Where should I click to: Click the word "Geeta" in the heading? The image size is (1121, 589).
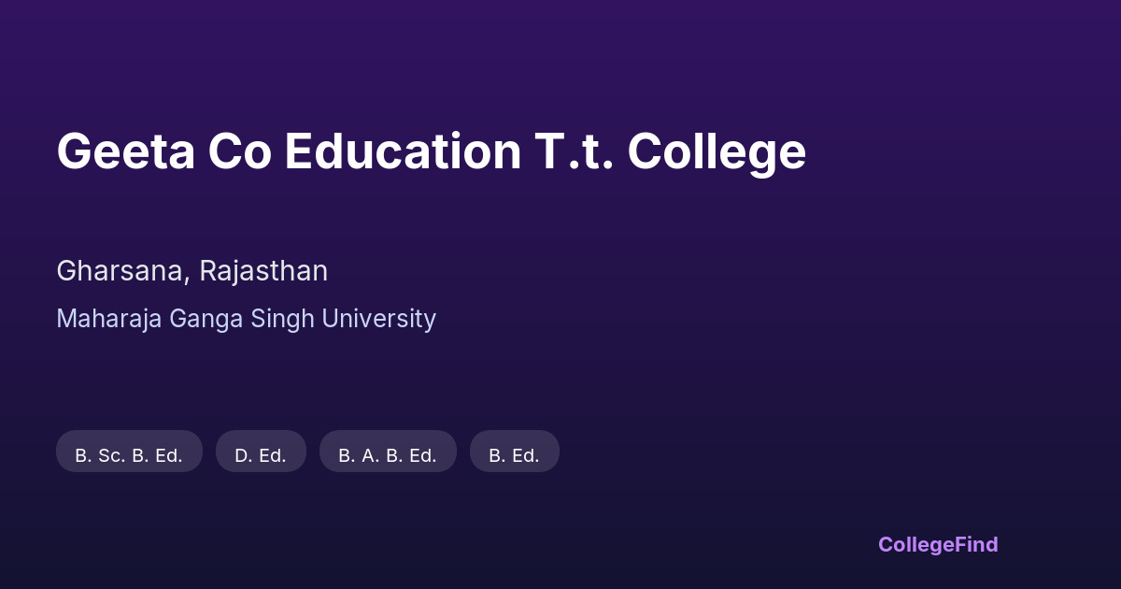(x=125, y=151)
